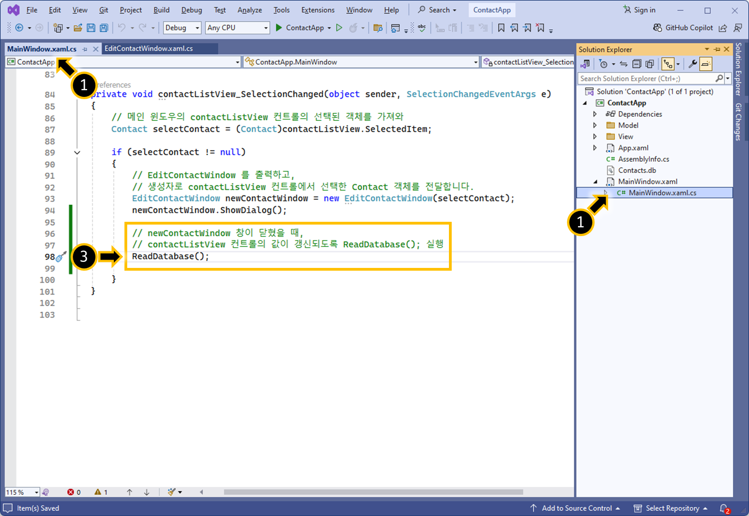The image size is (749, 516).
Task: Click the errors count indicator showing 0
Action: pyautogui.click(x=74, y=492)
